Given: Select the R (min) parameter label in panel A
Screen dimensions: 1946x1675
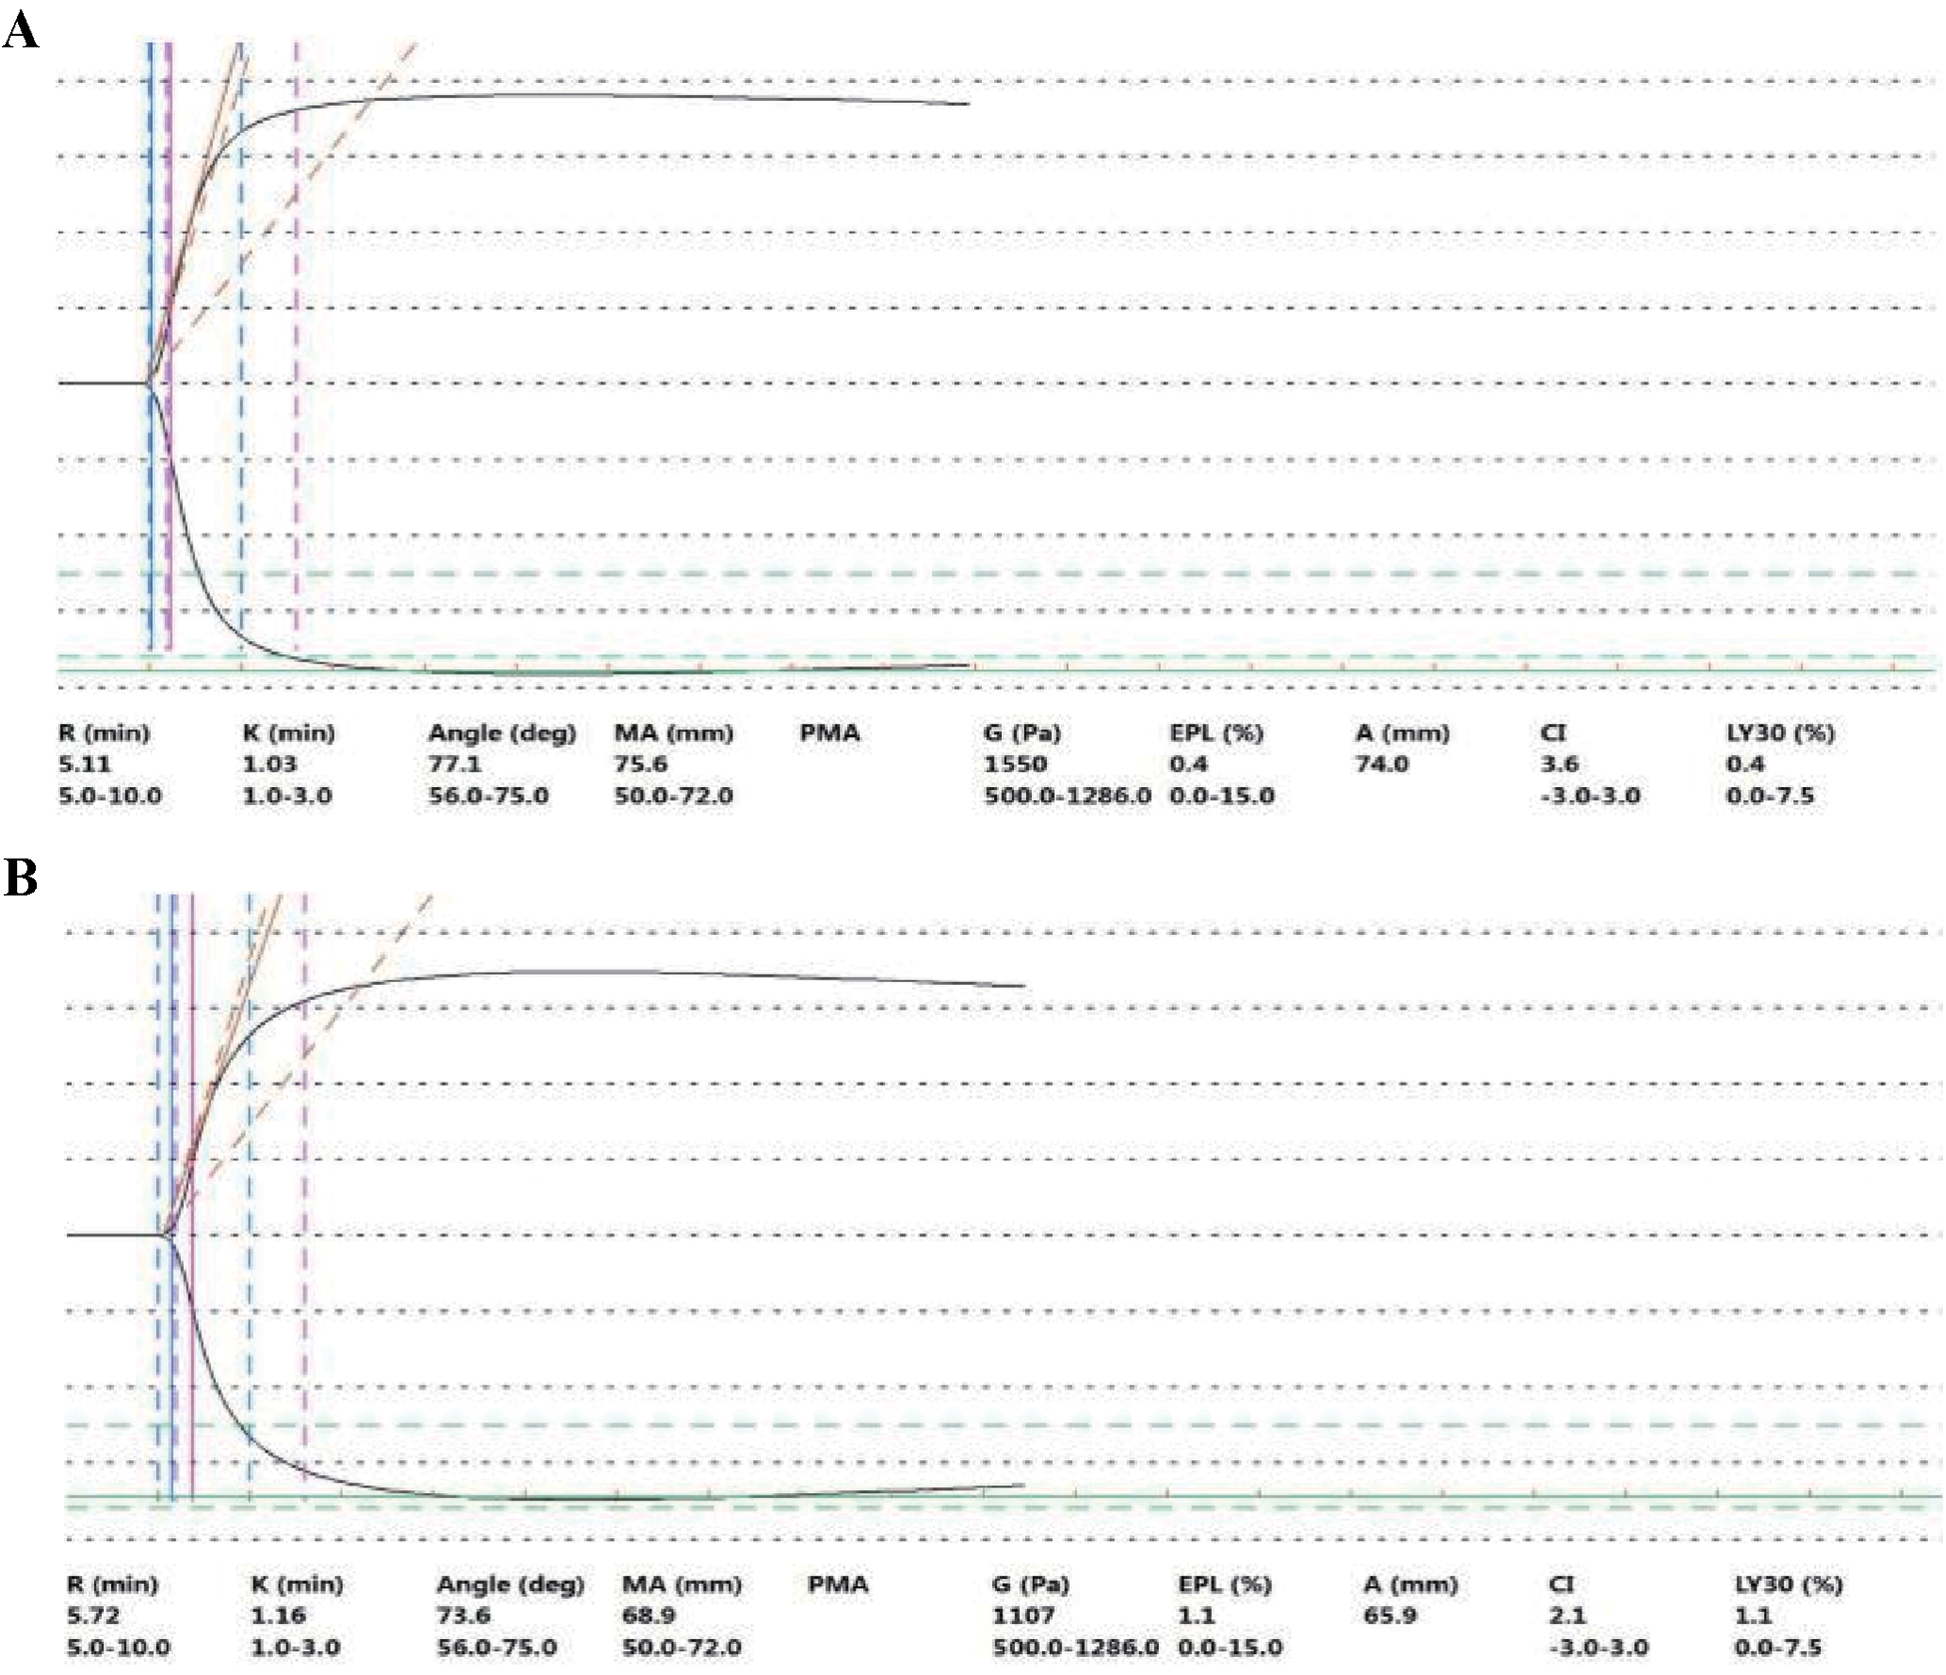Looking at the screenshot, I should 104,736.
